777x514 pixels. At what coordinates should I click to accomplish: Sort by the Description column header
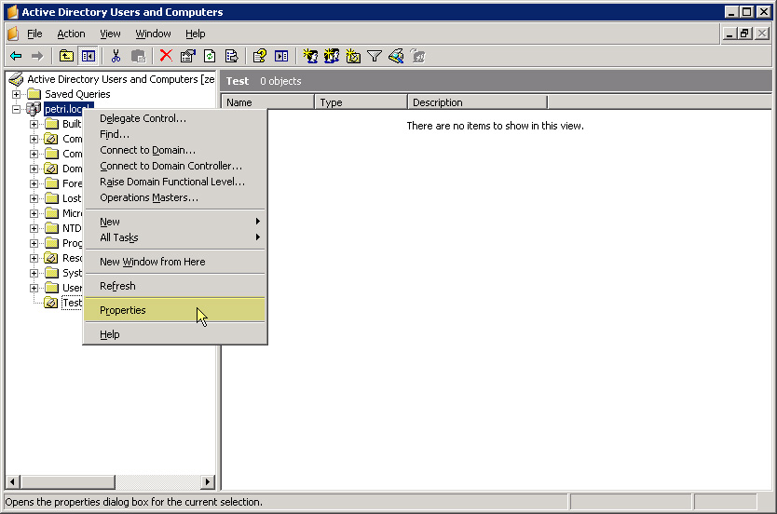pos(478,102)
